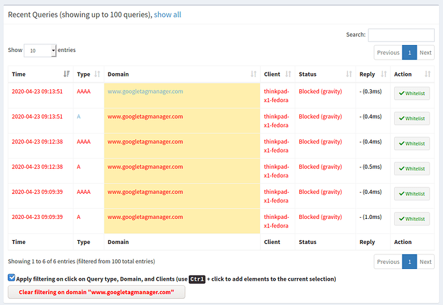The width and height of the screenshot is (443, 305).
Task: Click the show all queries link
Action: point(168,13)
